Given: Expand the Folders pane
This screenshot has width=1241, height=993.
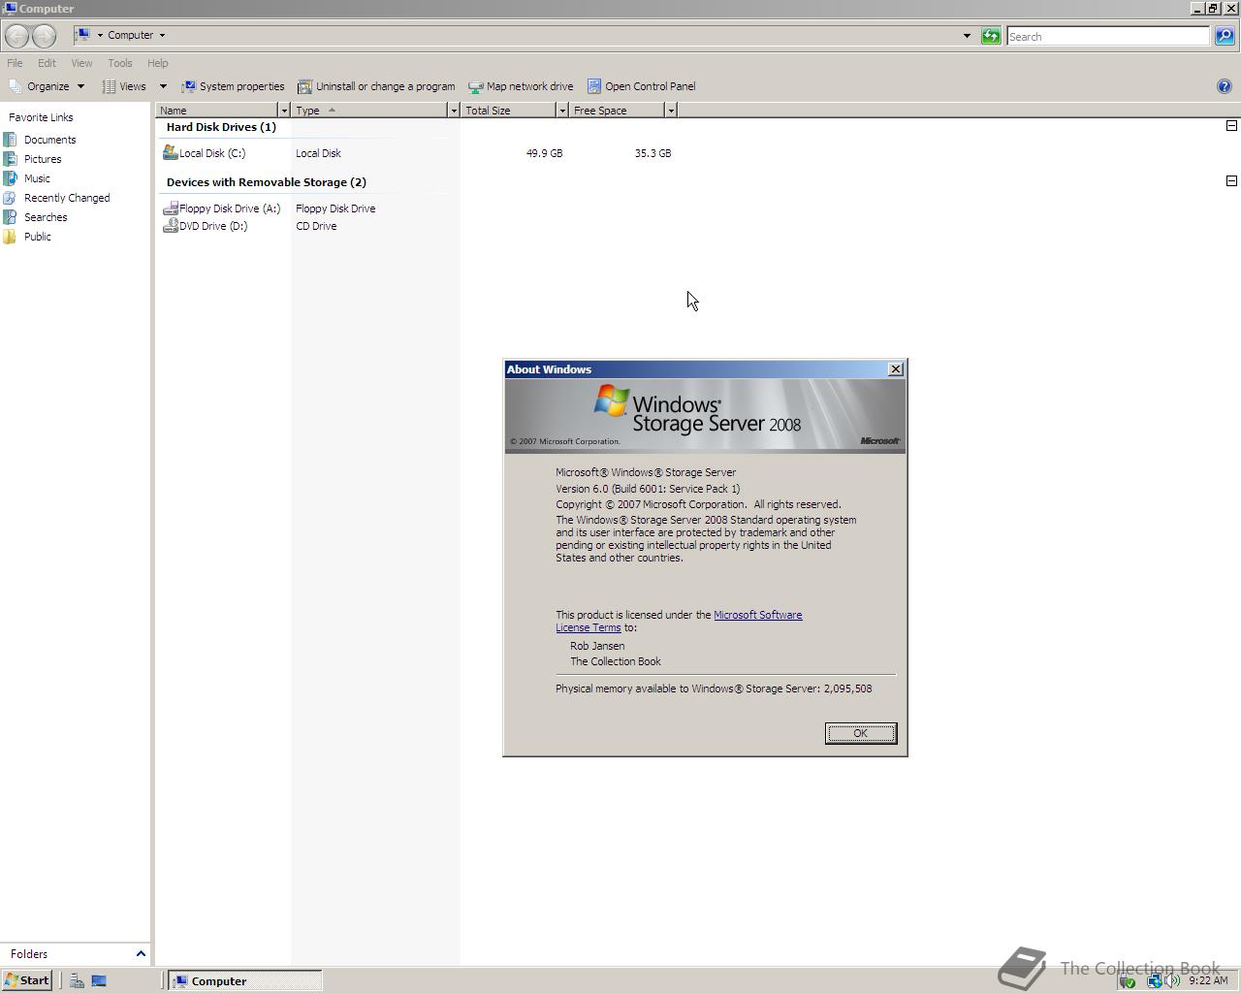Looking at the screenshot, I should tap(141, 954).
